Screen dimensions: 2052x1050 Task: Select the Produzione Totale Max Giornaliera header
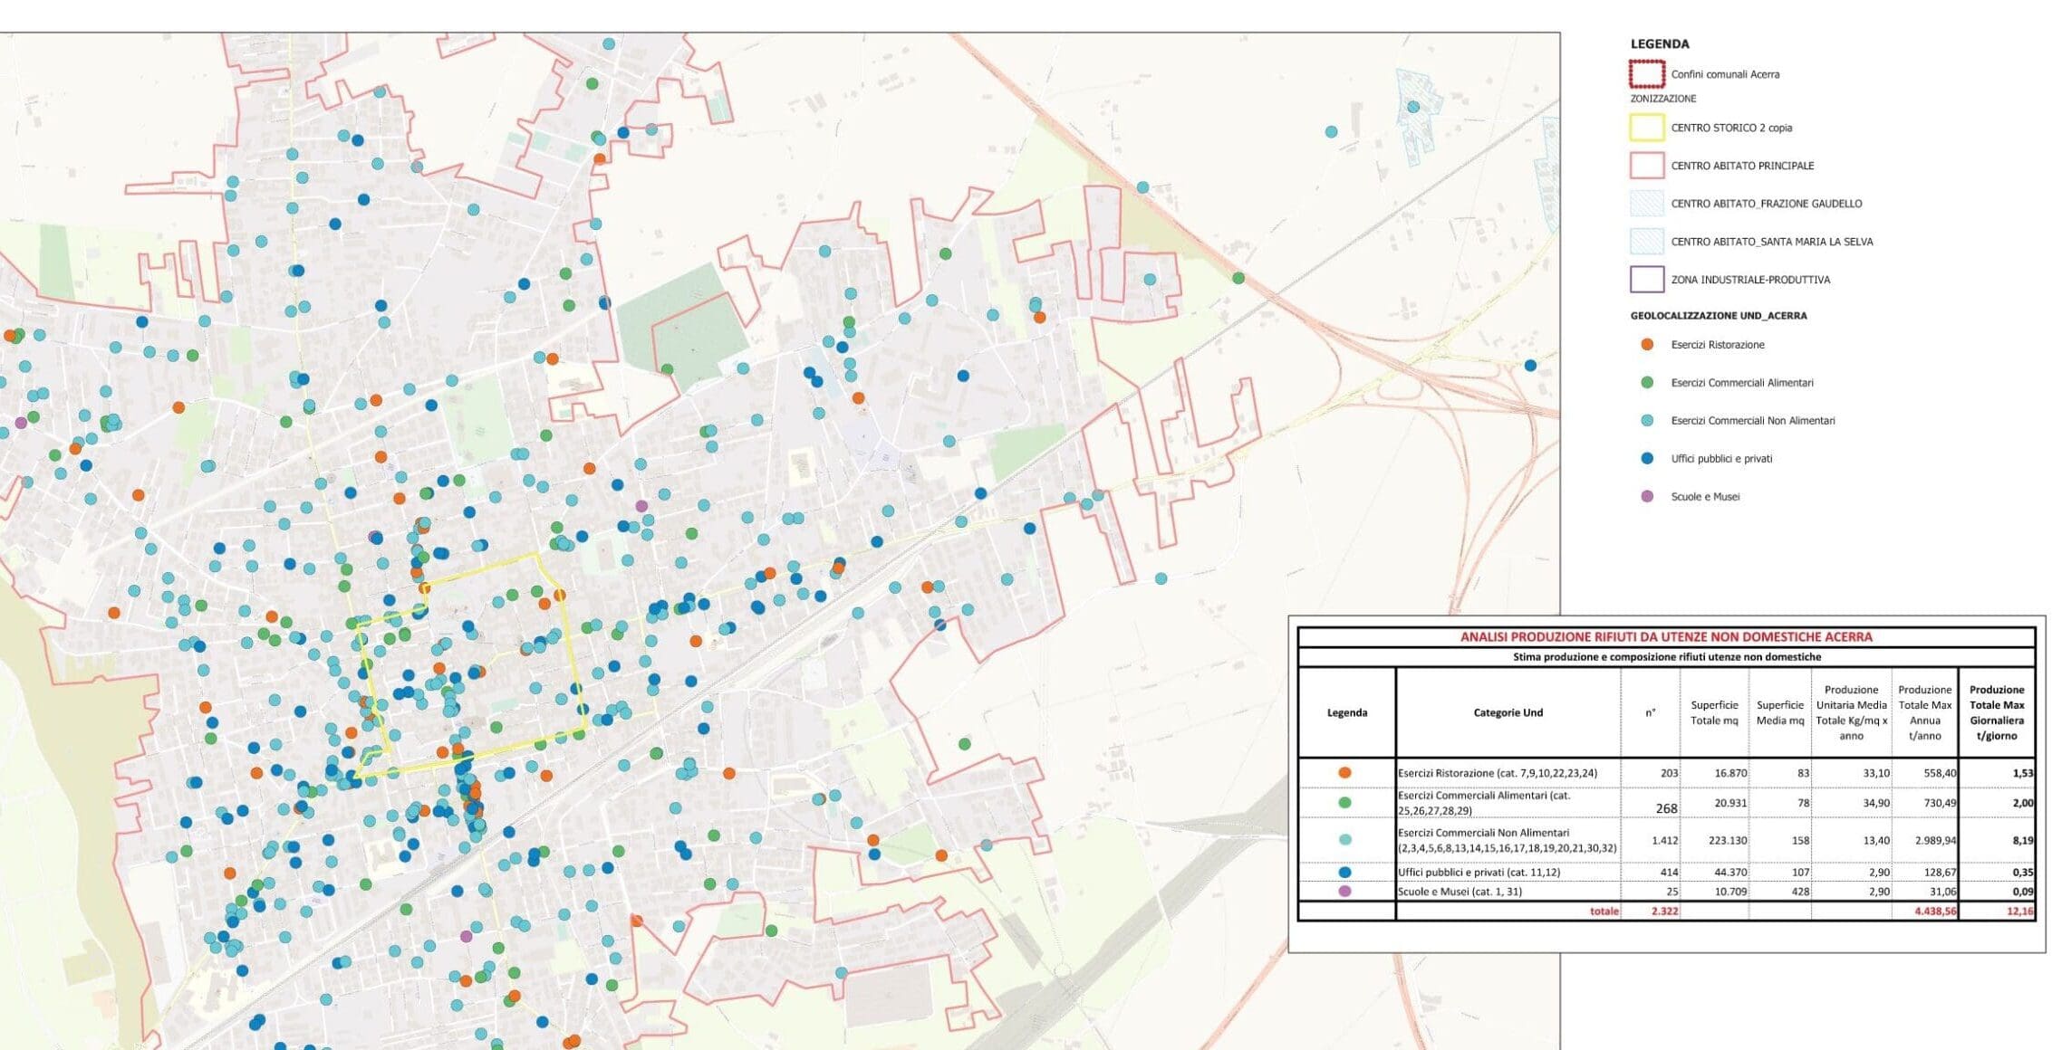[1997, 713]
